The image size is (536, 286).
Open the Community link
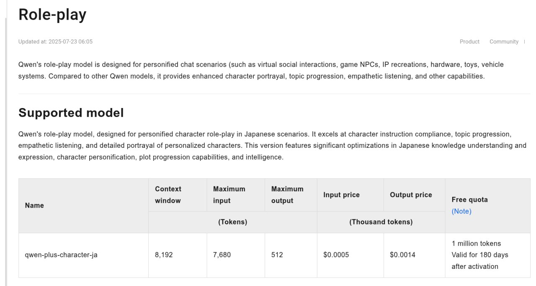point(504,41)
